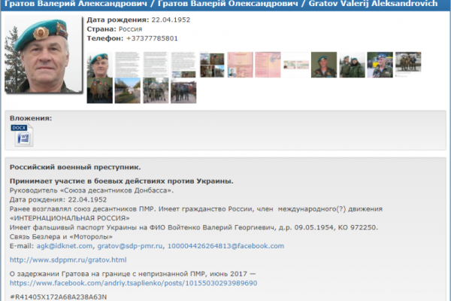The image size is (451, 301).
Task: Open second-row thumbnail of group in blue berets
Action: (x=156, y=90)
